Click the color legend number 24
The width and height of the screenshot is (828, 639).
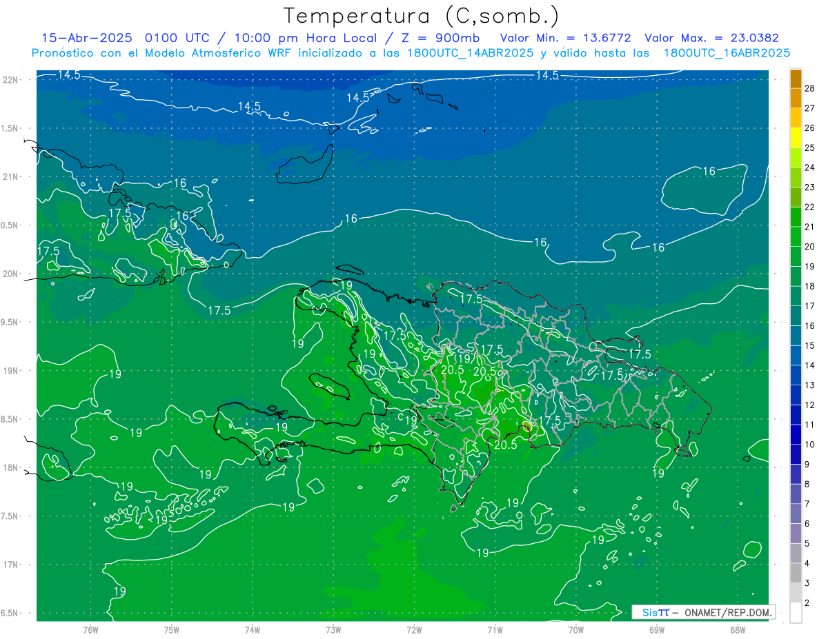point(810,168)
